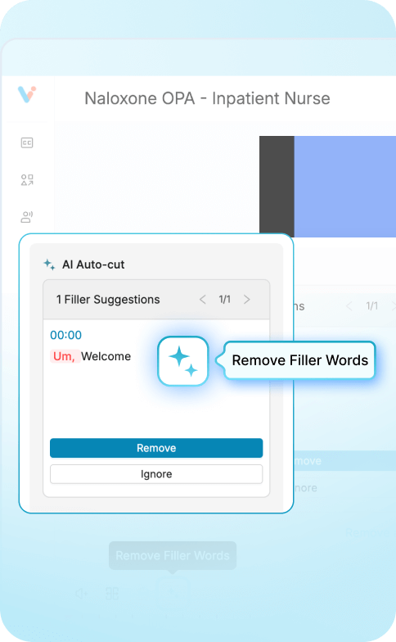This screenshot has width=396, height=642.
Task: Click the 1/1 suggestion counter
Action: [x=224, y=300]
